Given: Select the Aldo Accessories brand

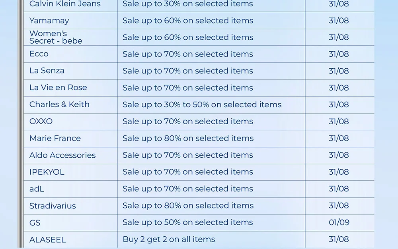Looking at the screenshot, I should 62,155.
